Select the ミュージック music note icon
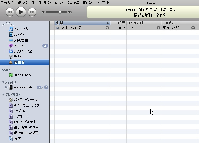Screen dimensions: 199x143 coord(11,29)
